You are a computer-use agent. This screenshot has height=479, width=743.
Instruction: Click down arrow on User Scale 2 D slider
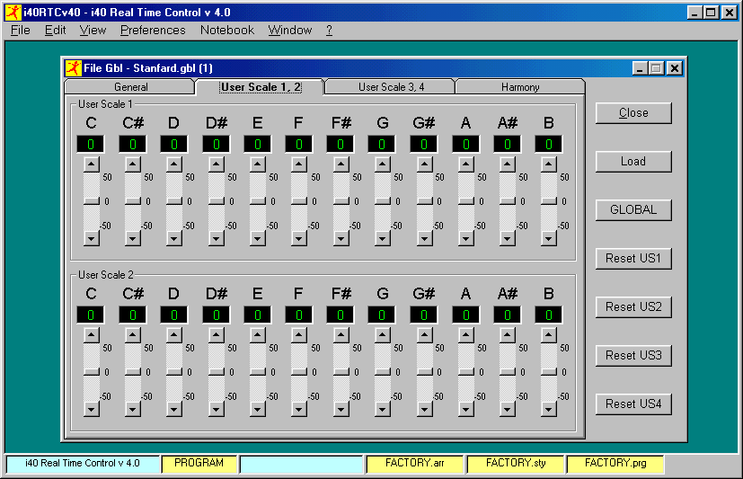174,409
